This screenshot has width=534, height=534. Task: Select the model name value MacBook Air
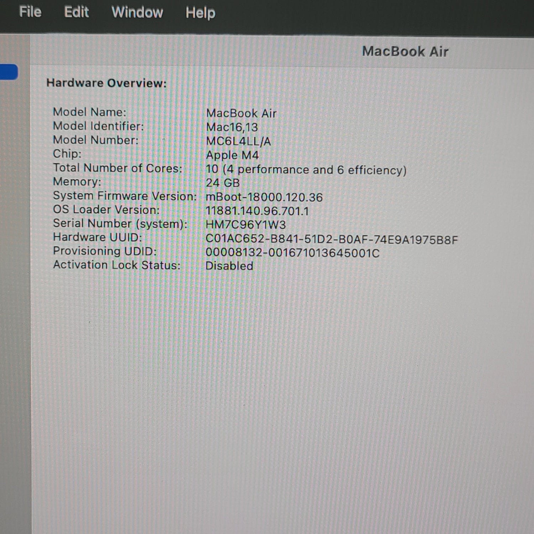tap(241, 113)
